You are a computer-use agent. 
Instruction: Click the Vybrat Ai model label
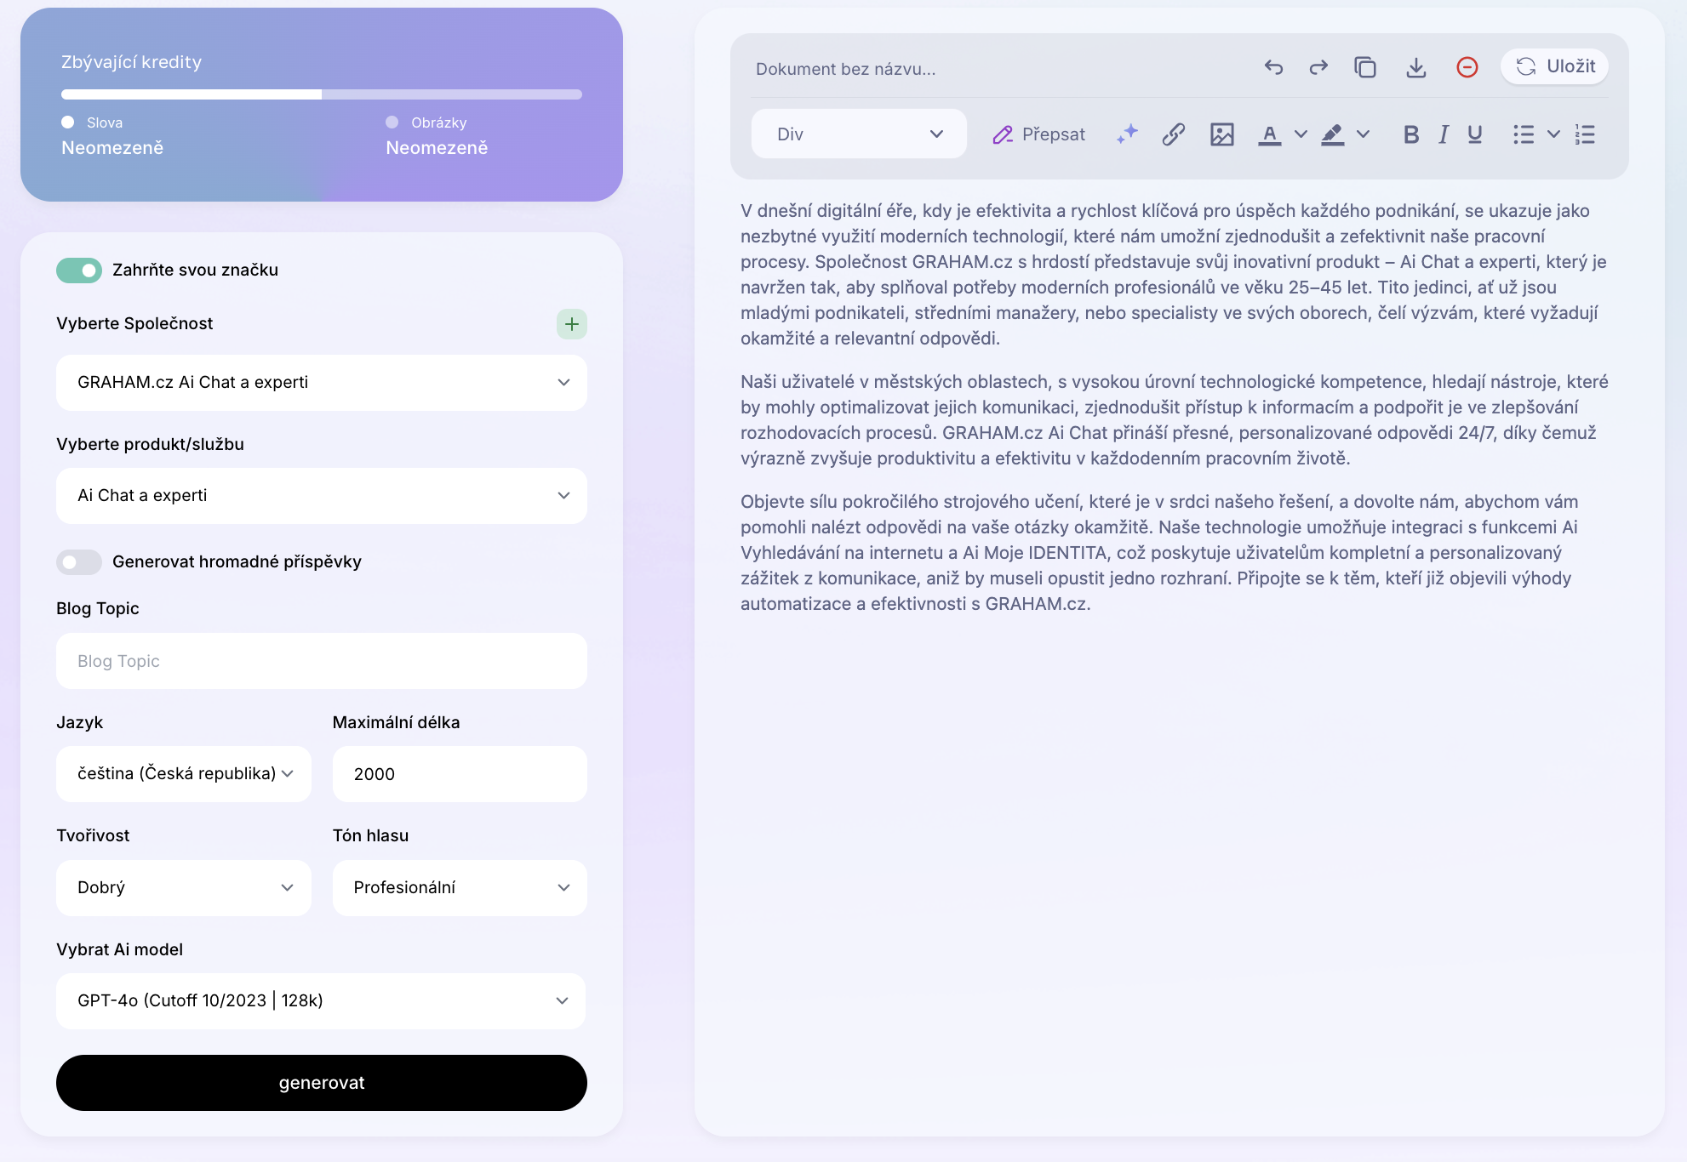click(x=119, y=949)
